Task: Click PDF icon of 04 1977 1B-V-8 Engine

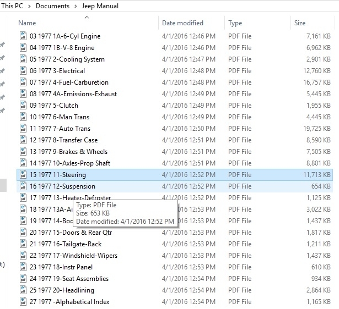Action: 23,48
